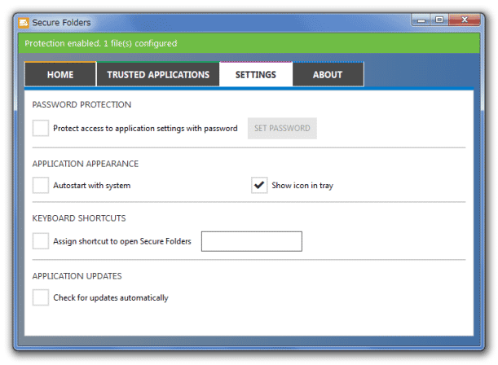Click the APPLICATION UPDATES heading

point(77,276)
